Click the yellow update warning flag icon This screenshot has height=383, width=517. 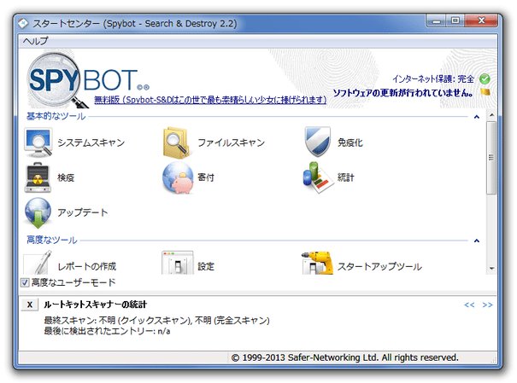[x=485, y=92]
